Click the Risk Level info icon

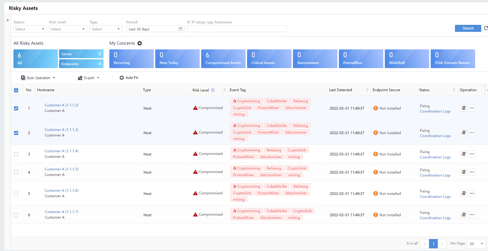pos(213,90)
